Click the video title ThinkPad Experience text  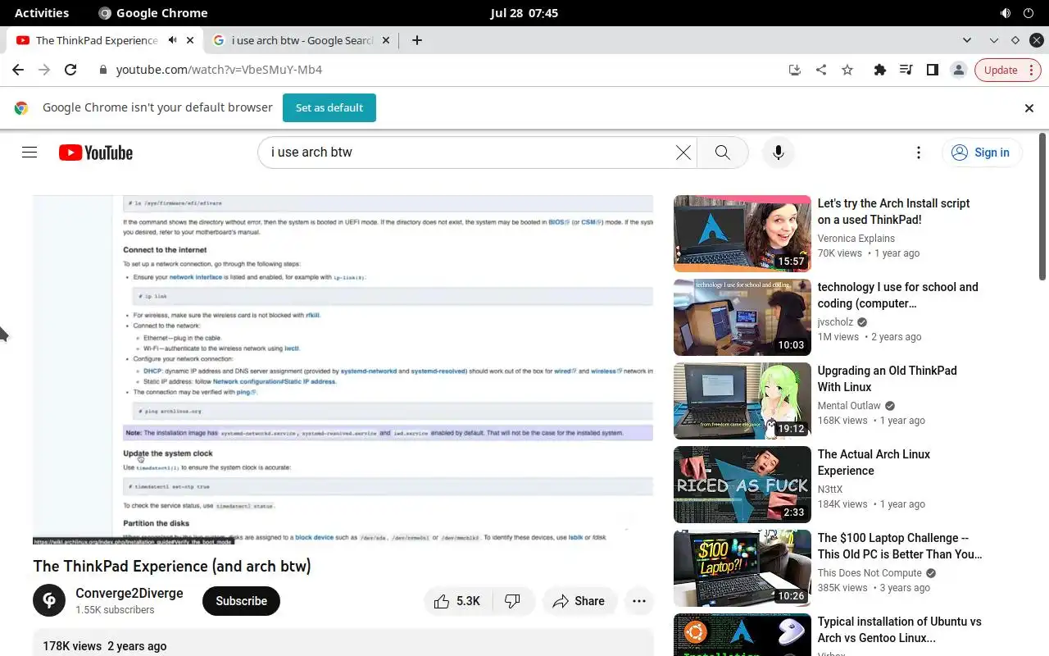(172, 567)
